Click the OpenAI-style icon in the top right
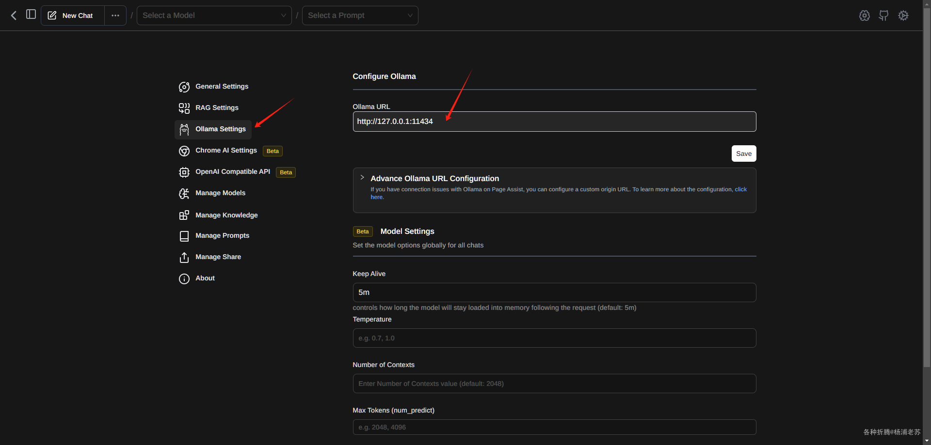This screenshot has height=445, width=931. point(864,15)
